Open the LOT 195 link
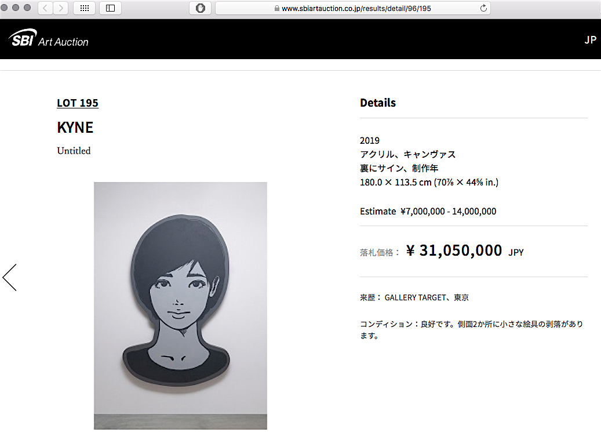Image resolution: width=601 pixels, height=436 pixels. pyautogui.click(x=78, y=103)
